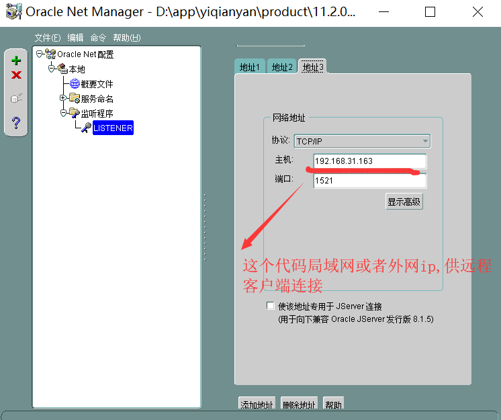Click the 服务命名 folder icon
Viewport: 501px width, 420px height.
[x=75, y=98]
